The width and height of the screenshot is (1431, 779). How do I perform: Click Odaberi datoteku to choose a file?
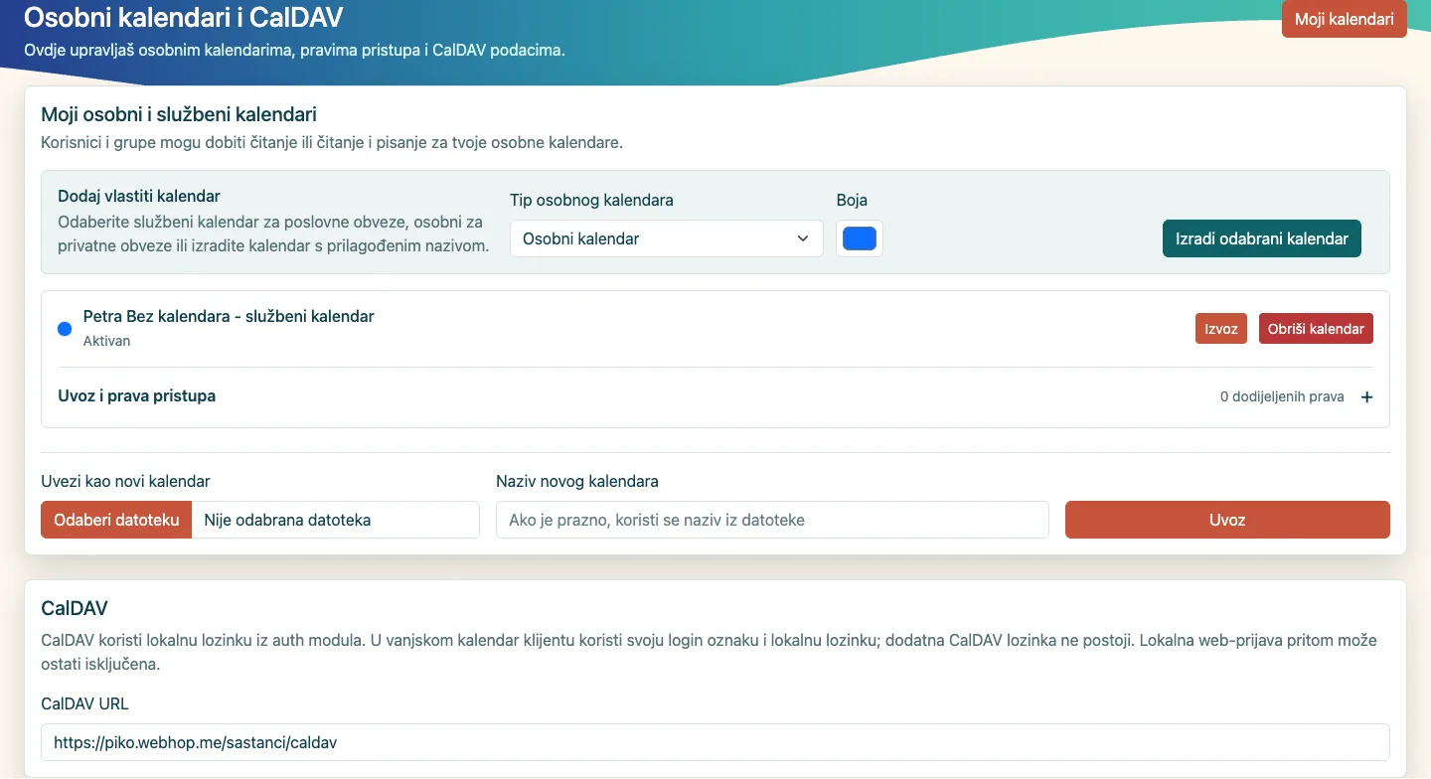point(116,520)
